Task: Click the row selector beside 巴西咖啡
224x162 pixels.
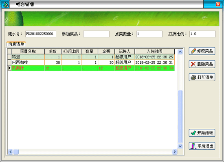Action: click(9, 63)
